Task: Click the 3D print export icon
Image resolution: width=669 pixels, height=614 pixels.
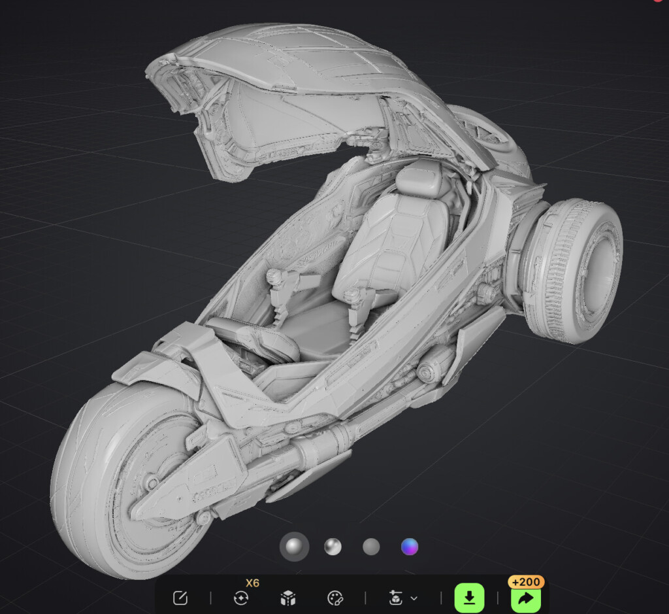Action: (396, 598)
